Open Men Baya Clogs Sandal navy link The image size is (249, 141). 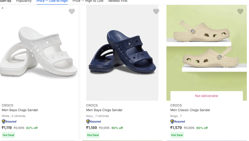[x=104, y=110]
